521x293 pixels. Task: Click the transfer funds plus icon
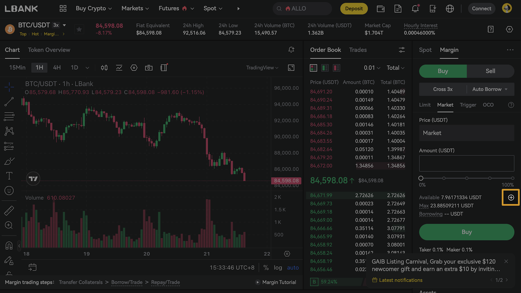511,198
